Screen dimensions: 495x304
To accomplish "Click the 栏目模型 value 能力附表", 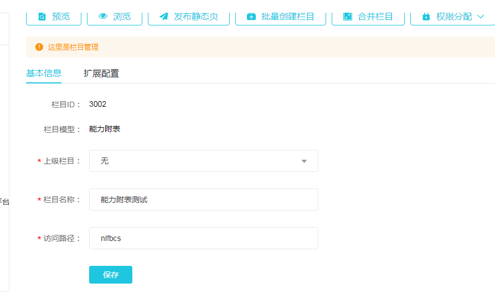I will pyautogui.click(x=105, y=129).
